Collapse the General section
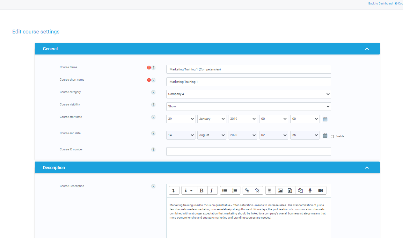 [367, 49]
